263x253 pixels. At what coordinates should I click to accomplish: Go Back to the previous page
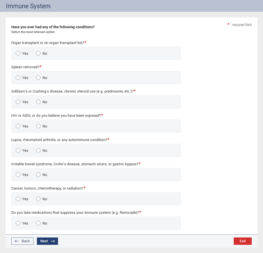[x=22, y=241]
